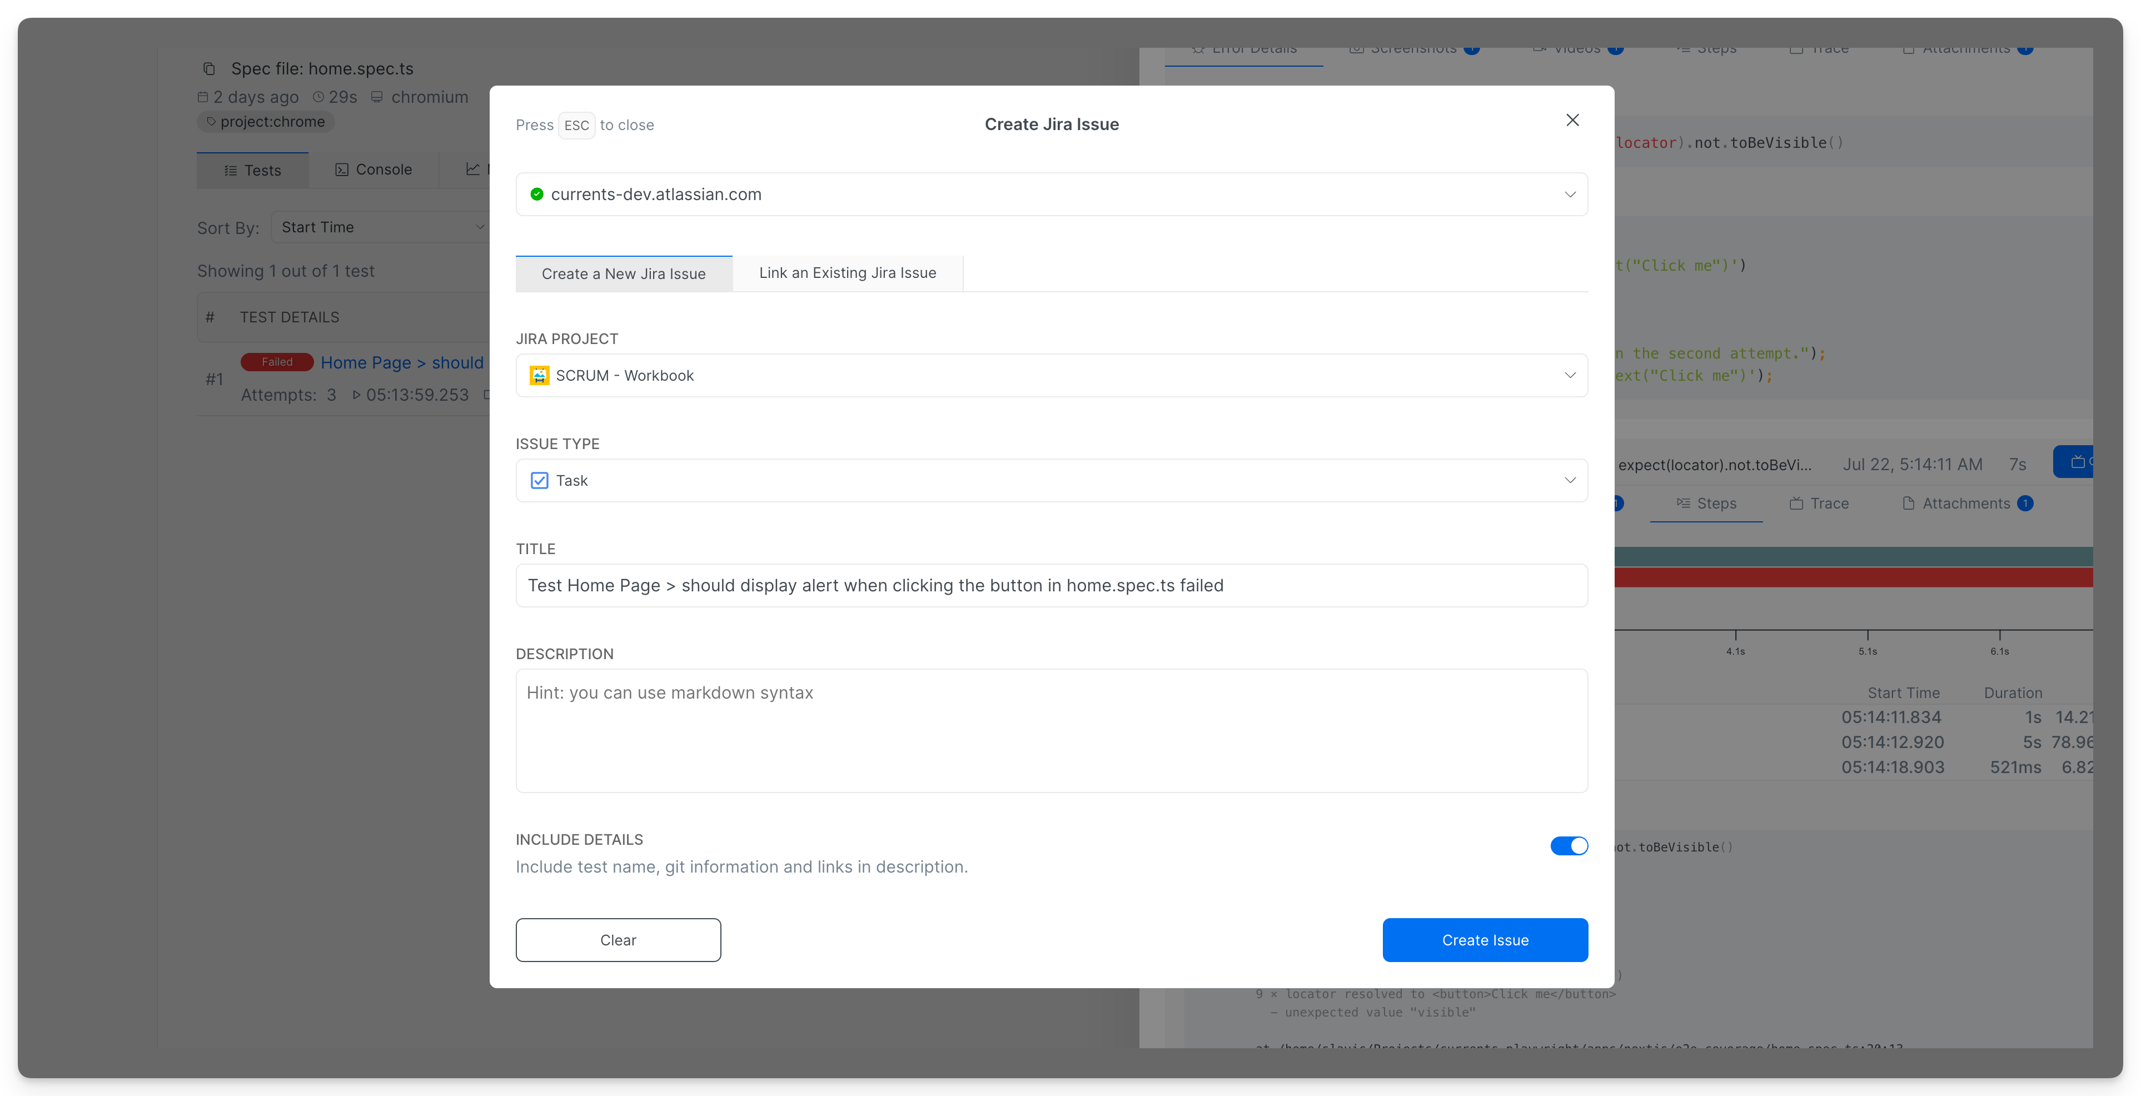2141x1096 pixels.
Task: Click the Clear button
Action: pyautogui.click(x=618, y=940)
